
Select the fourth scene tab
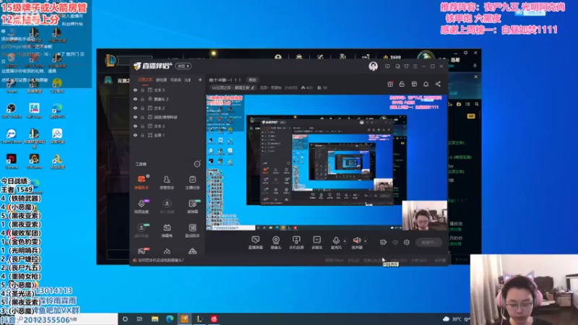point(188,79)
